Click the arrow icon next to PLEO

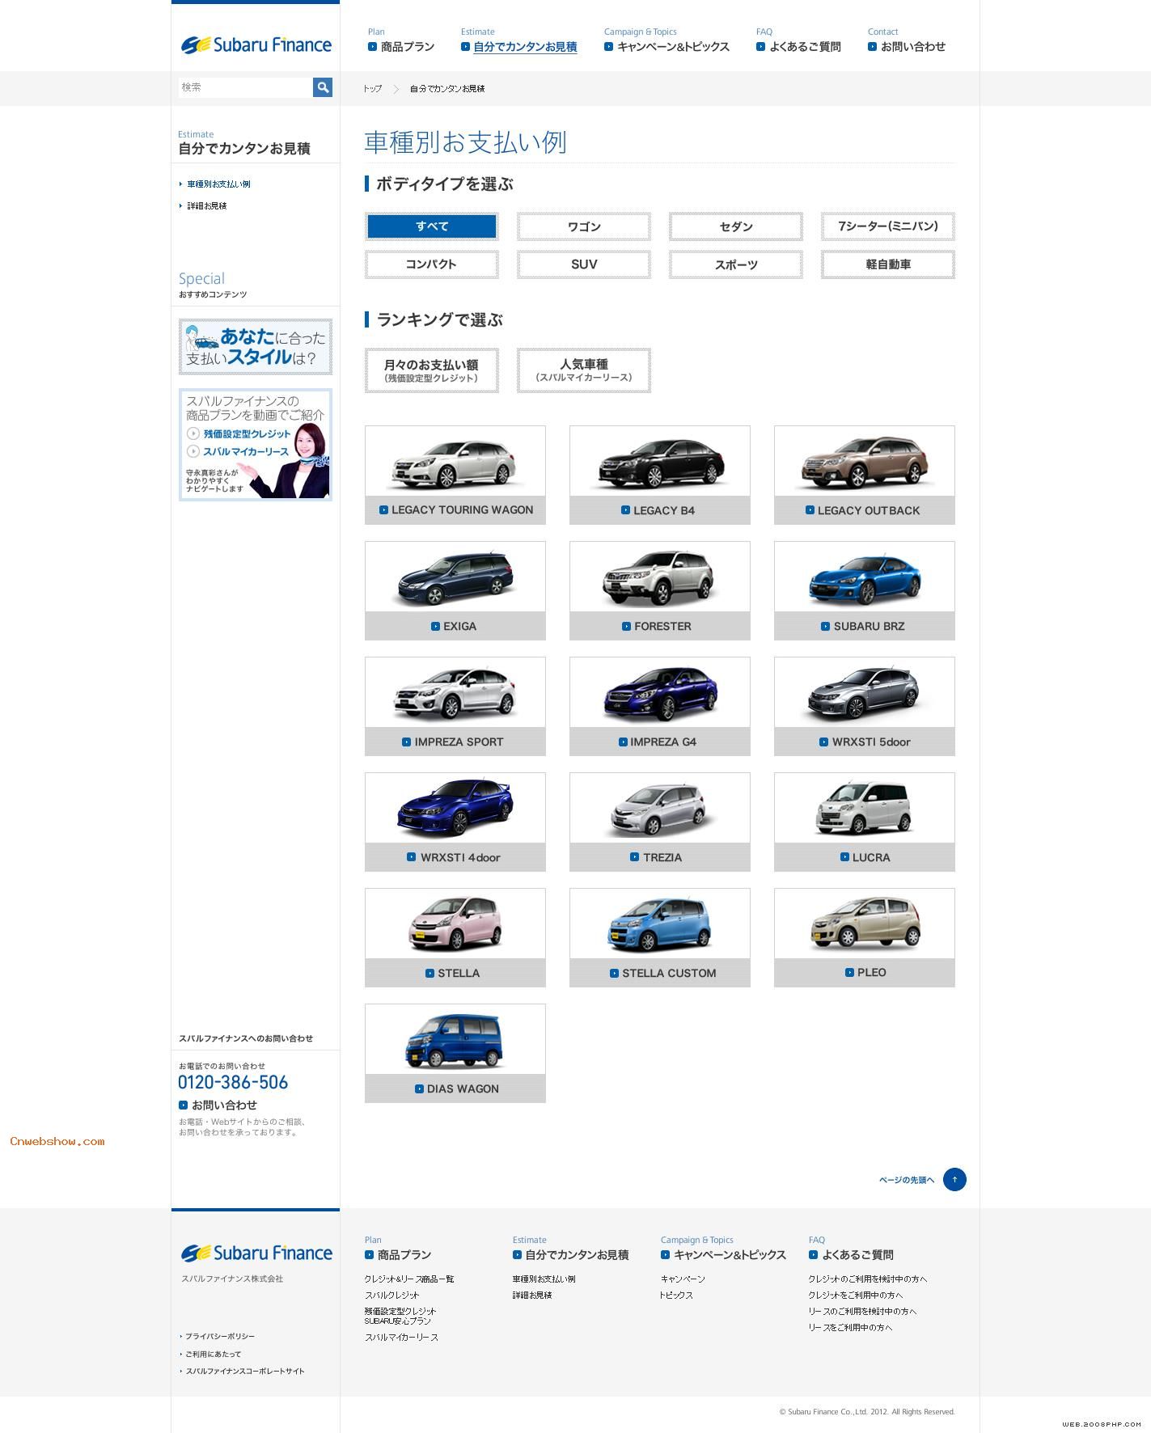pos(849,972)
